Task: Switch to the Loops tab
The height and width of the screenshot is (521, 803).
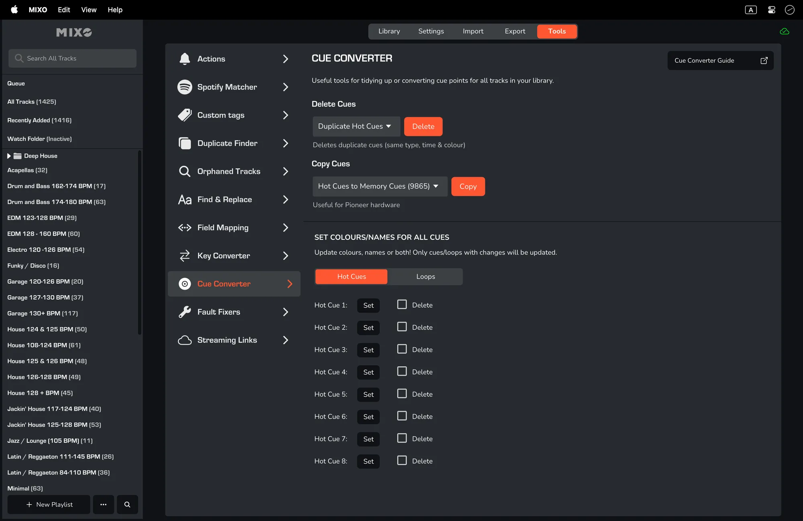Action: [425, 277]
